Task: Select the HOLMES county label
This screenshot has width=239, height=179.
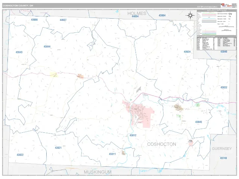Action: (137, 13)
